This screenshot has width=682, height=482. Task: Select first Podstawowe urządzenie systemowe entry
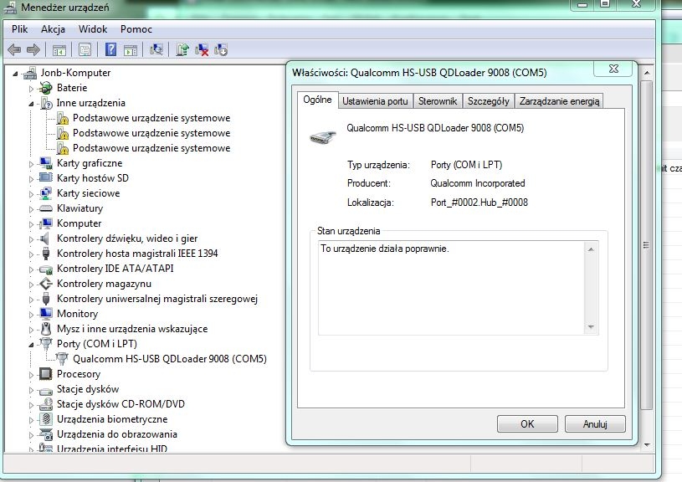click(151, 118)
